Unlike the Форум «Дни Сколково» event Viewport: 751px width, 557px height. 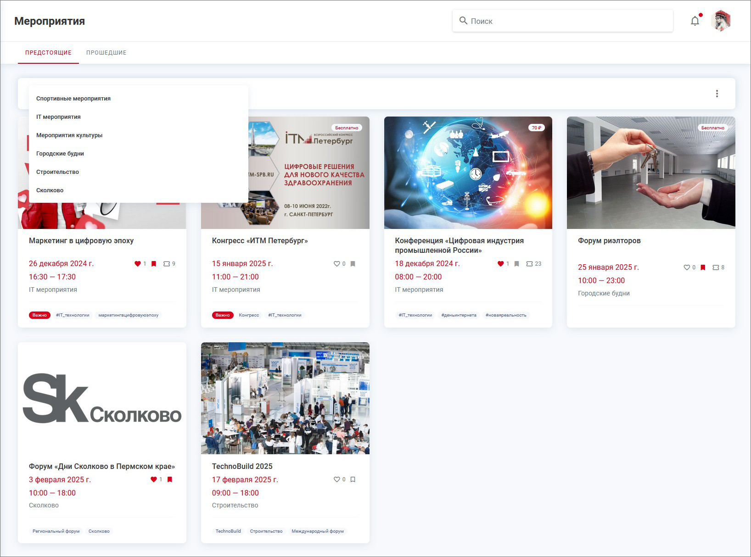[x=153, y=479]
